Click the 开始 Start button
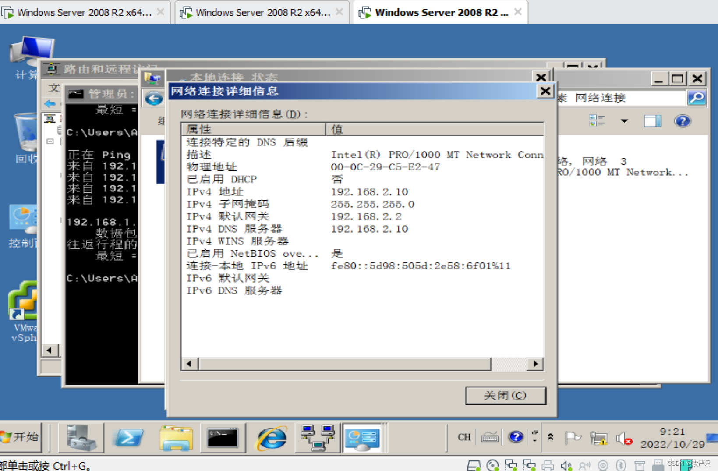The image size is (718, 471). point(21,437)
